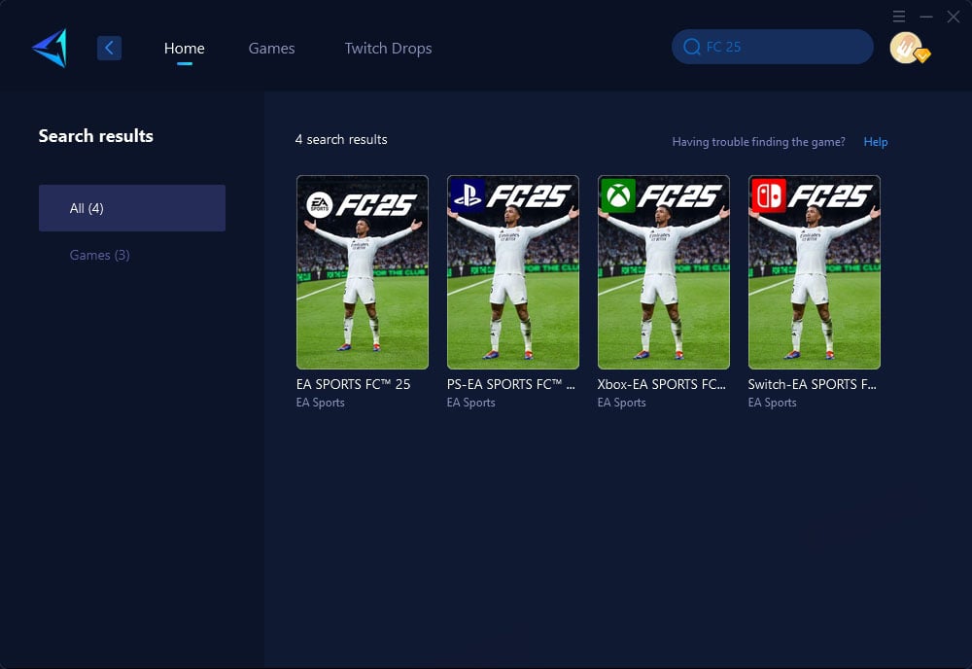The image size is (972, 669).
Task: Click EA Sports under the Xbox game
Action: click(622, 403)
